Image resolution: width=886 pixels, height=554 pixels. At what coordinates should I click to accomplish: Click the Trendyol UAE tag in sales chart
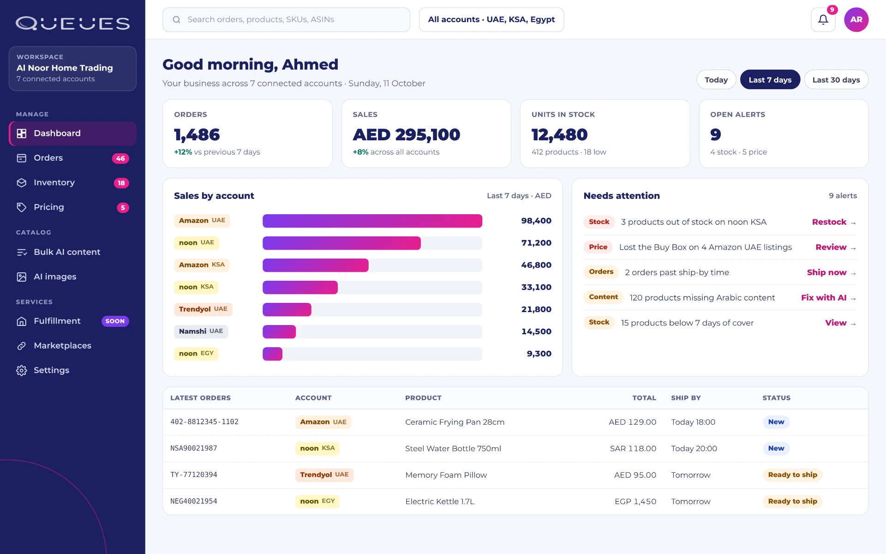tap(203, 309)
